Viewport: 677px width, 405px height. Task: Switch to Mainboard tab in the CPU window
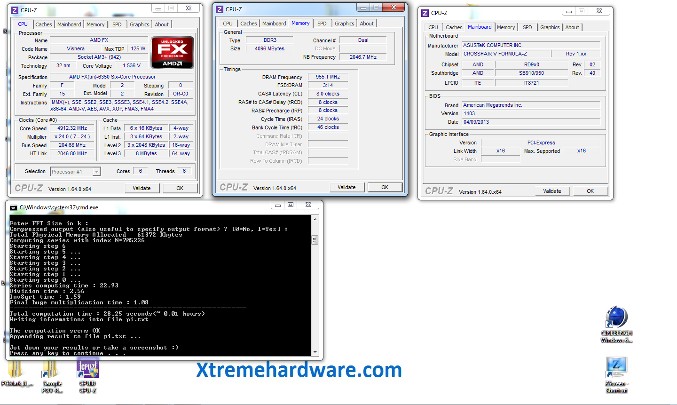69,24
